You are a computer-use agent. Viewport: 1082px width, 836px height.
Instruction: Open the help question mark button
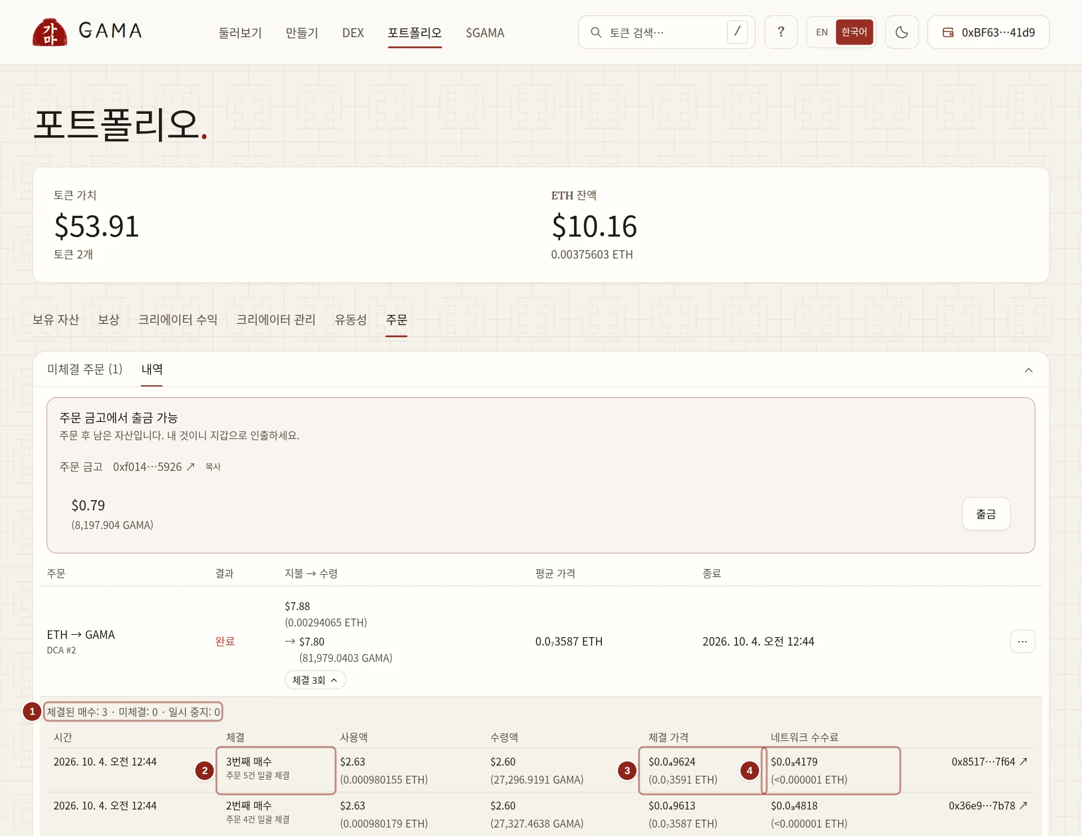coord(781,32)
